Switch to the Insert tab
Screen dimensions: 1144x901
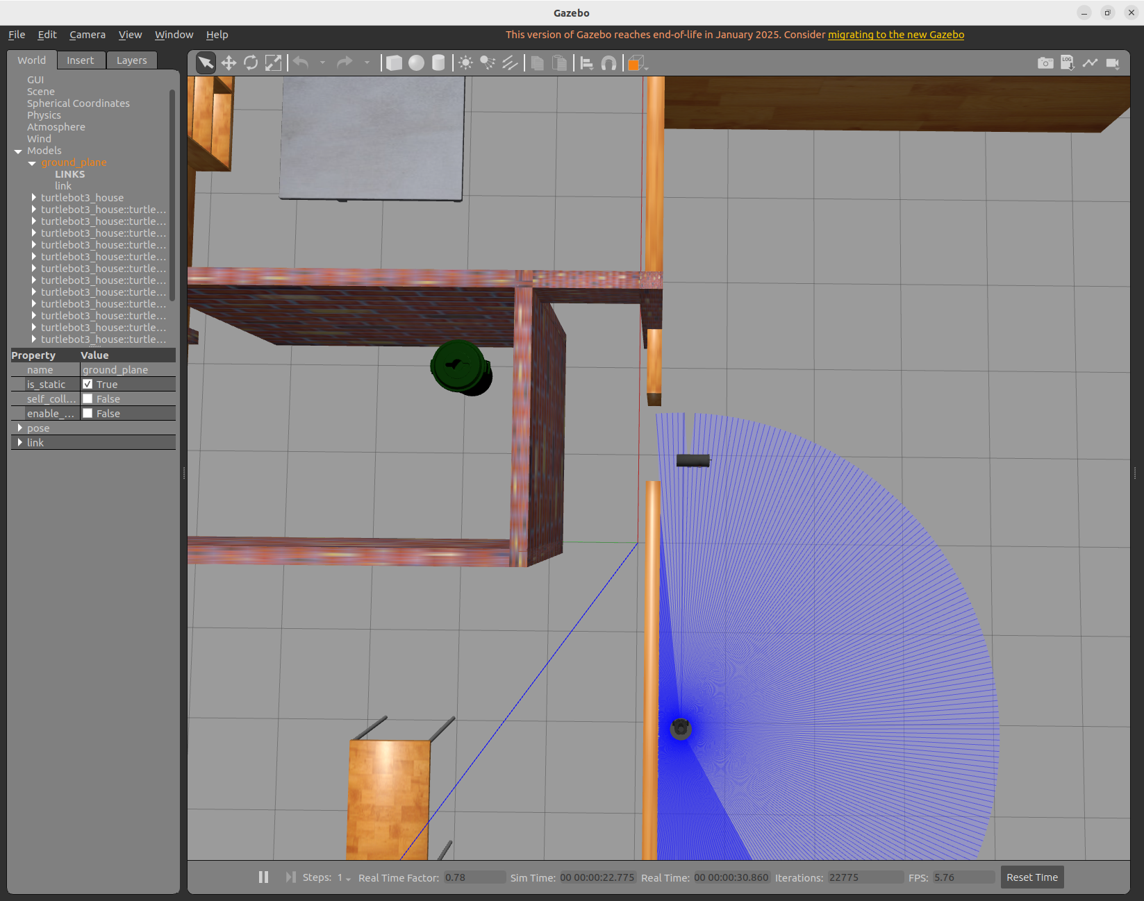[81, 60]
